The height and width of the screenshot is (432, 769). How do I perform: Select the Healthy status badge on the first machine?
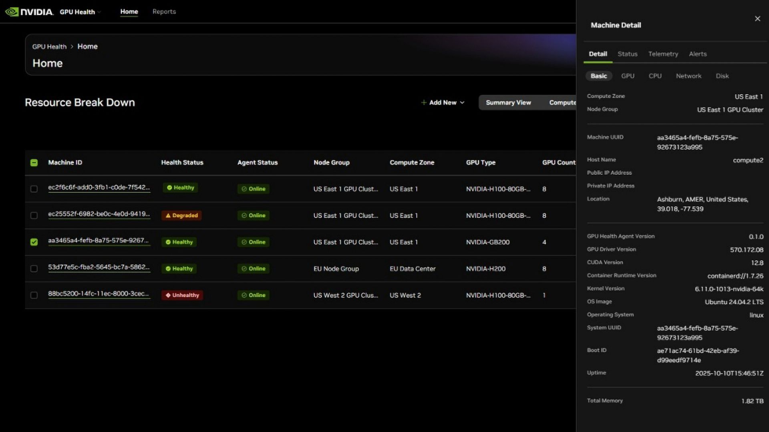180,187
